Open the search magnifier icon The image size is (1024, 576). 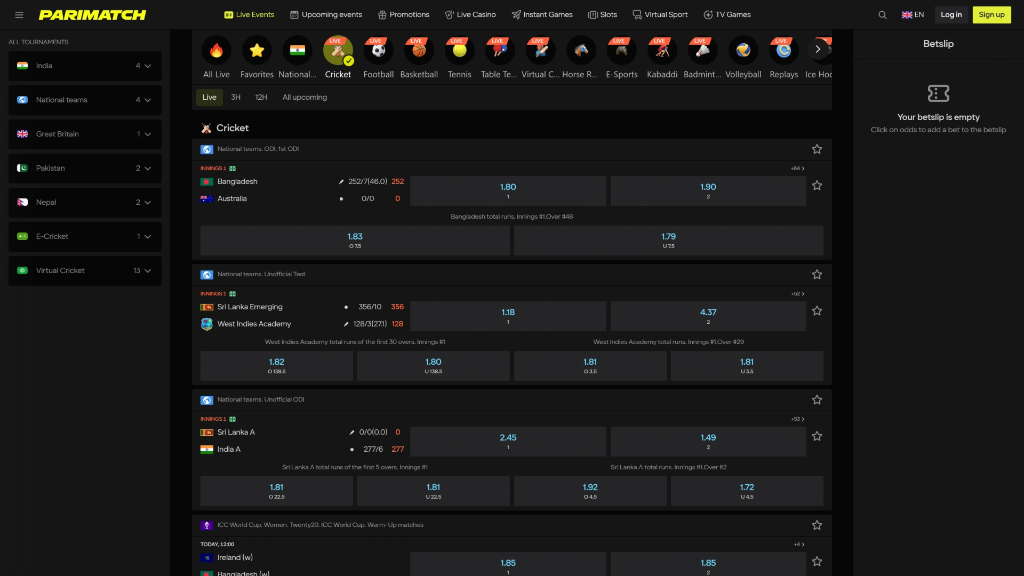(883, 15)
